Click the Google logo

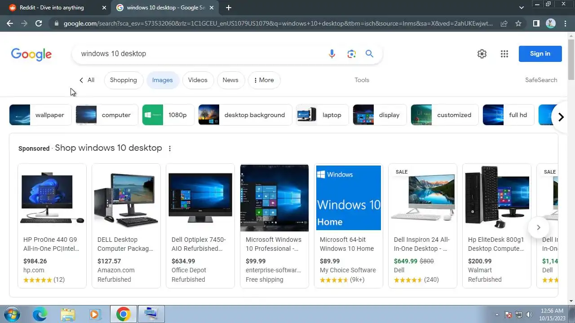click(x=31, y=54)
